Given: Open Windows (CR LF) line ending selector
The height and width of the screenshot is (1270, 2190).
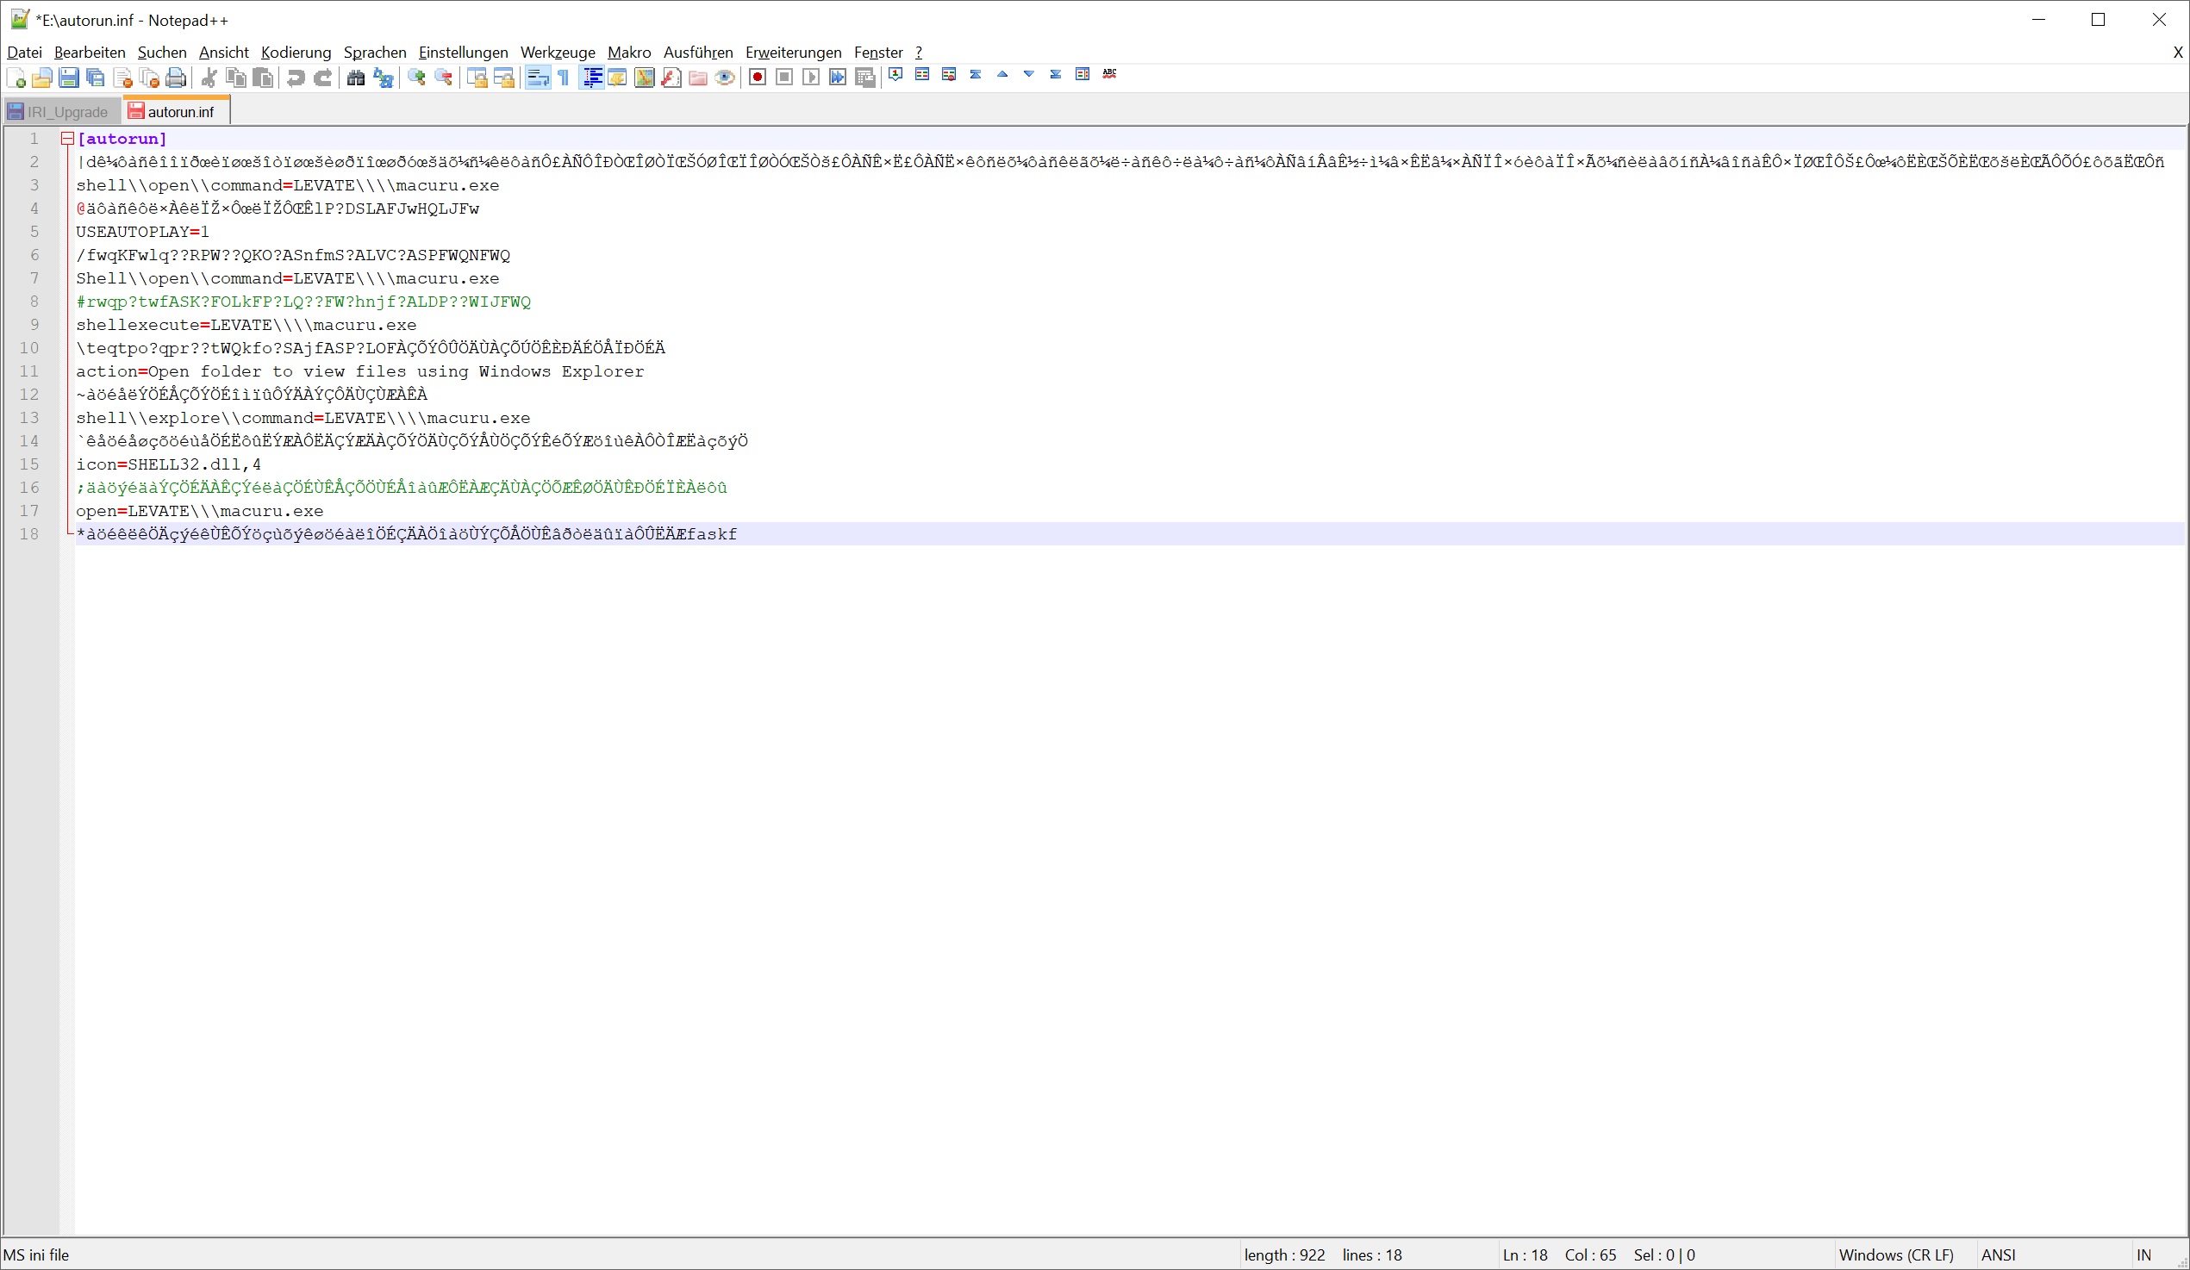Looking at the screenshot, I should click(1895, 1255).
